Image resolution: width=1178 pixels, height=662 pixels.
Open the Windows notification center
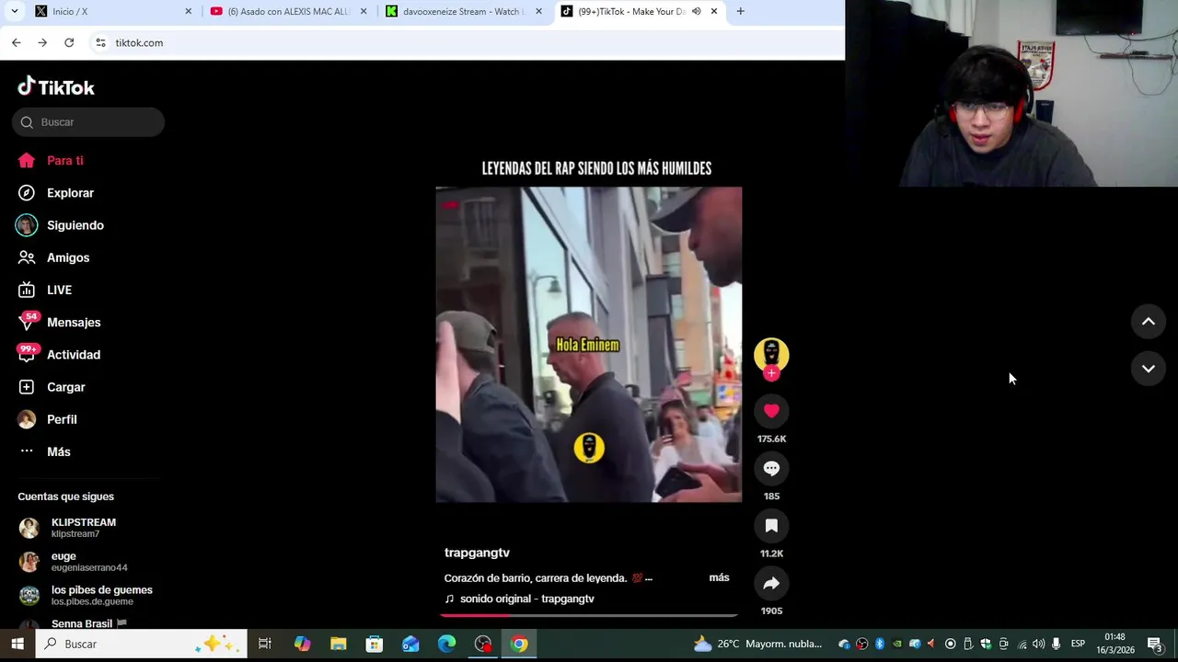(1155, 644)
